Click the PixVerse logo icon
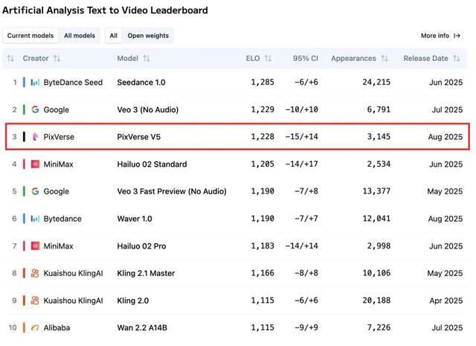The height and width of the screenshot is (346, 476). click(35, 137)
